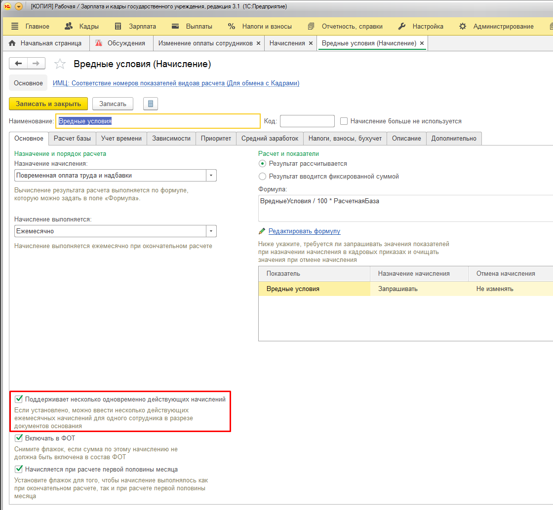
Task: Expand the 'Назначение начисления' dropdown
Action: tap(211, 175)
